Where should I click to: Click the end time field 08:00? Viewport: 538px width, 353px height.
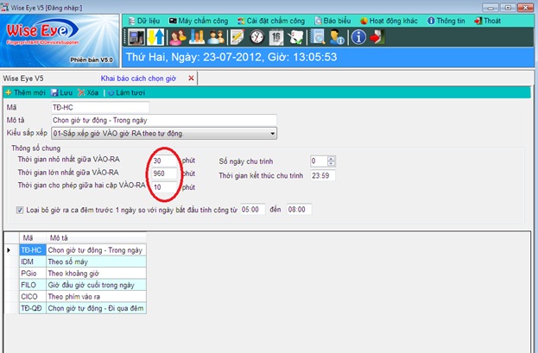click(299, 210)
